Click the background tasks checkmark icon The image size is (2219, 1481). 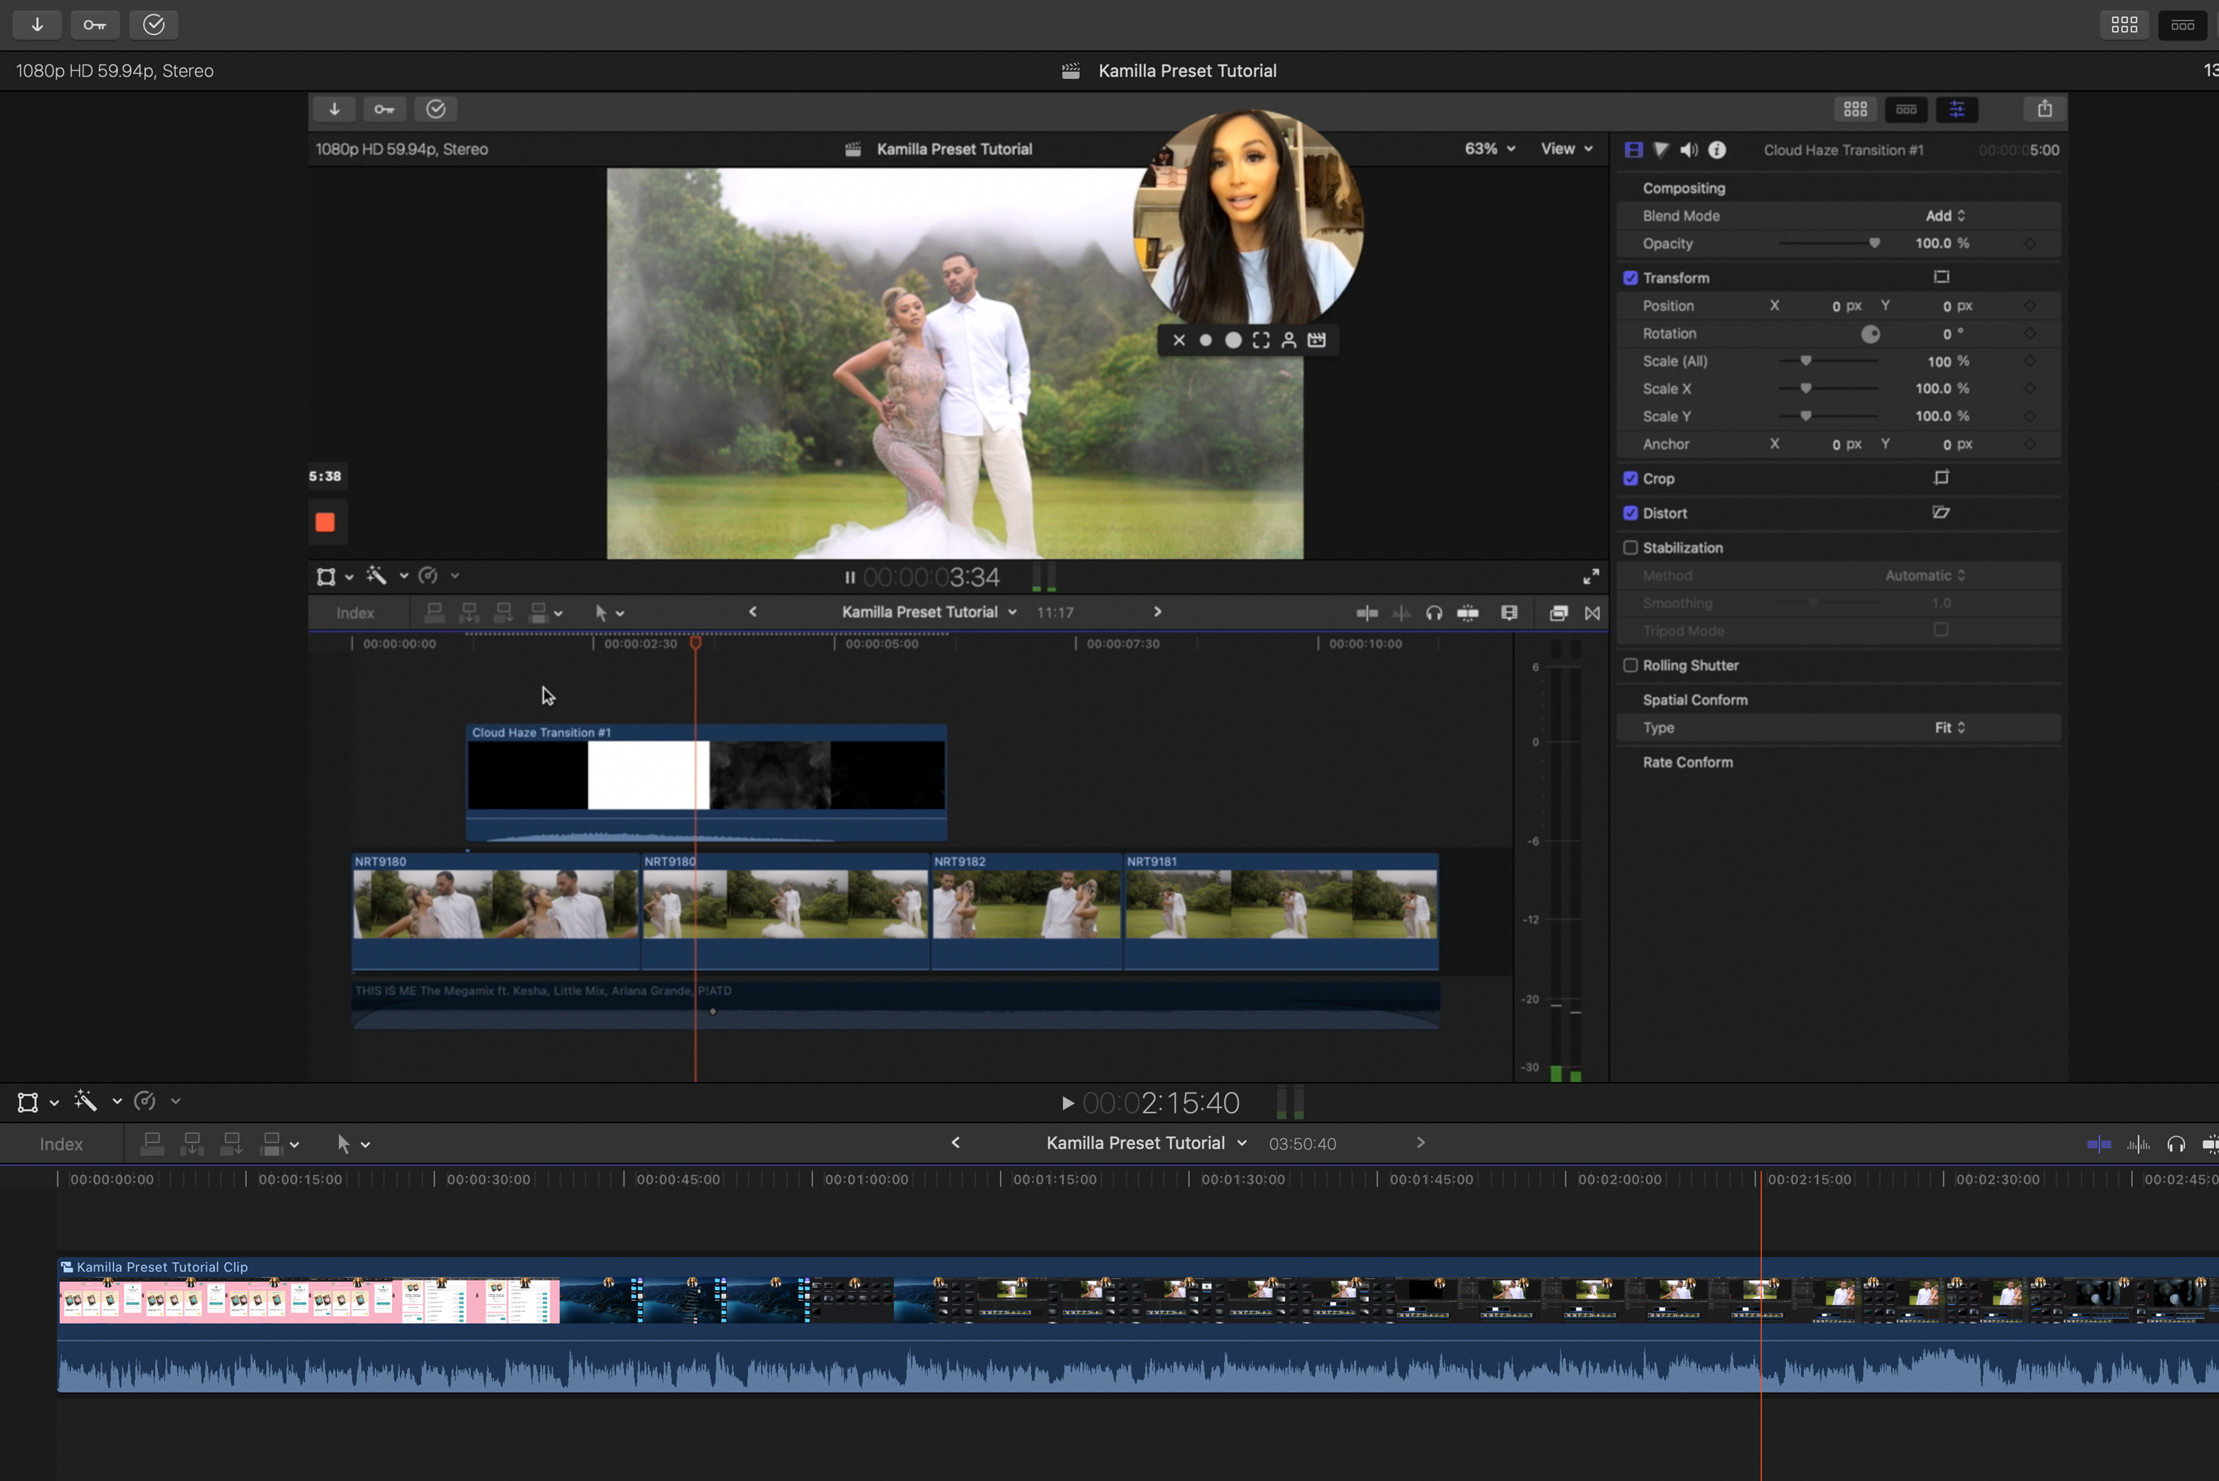[153, 24]
